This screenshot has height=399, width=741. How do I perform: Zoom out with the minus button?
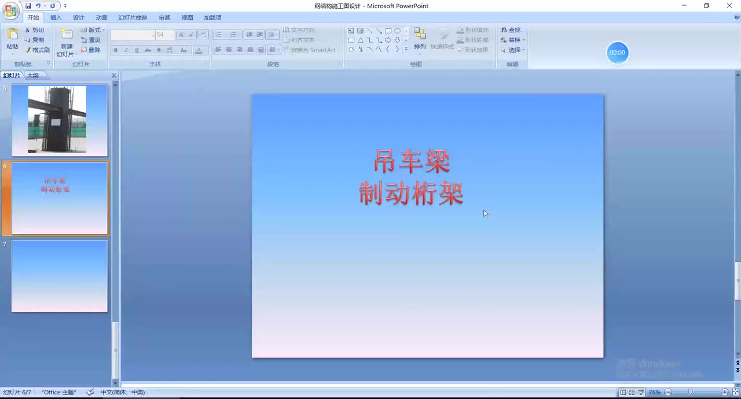[x=668, y=392]
